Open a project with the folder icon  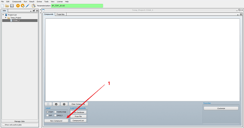(x=7, y=6)
